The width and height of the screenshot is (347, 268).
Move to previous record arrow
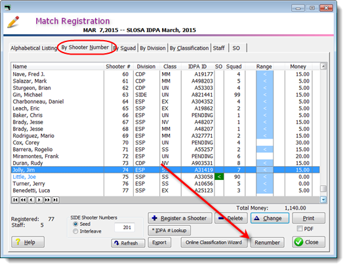31,200
